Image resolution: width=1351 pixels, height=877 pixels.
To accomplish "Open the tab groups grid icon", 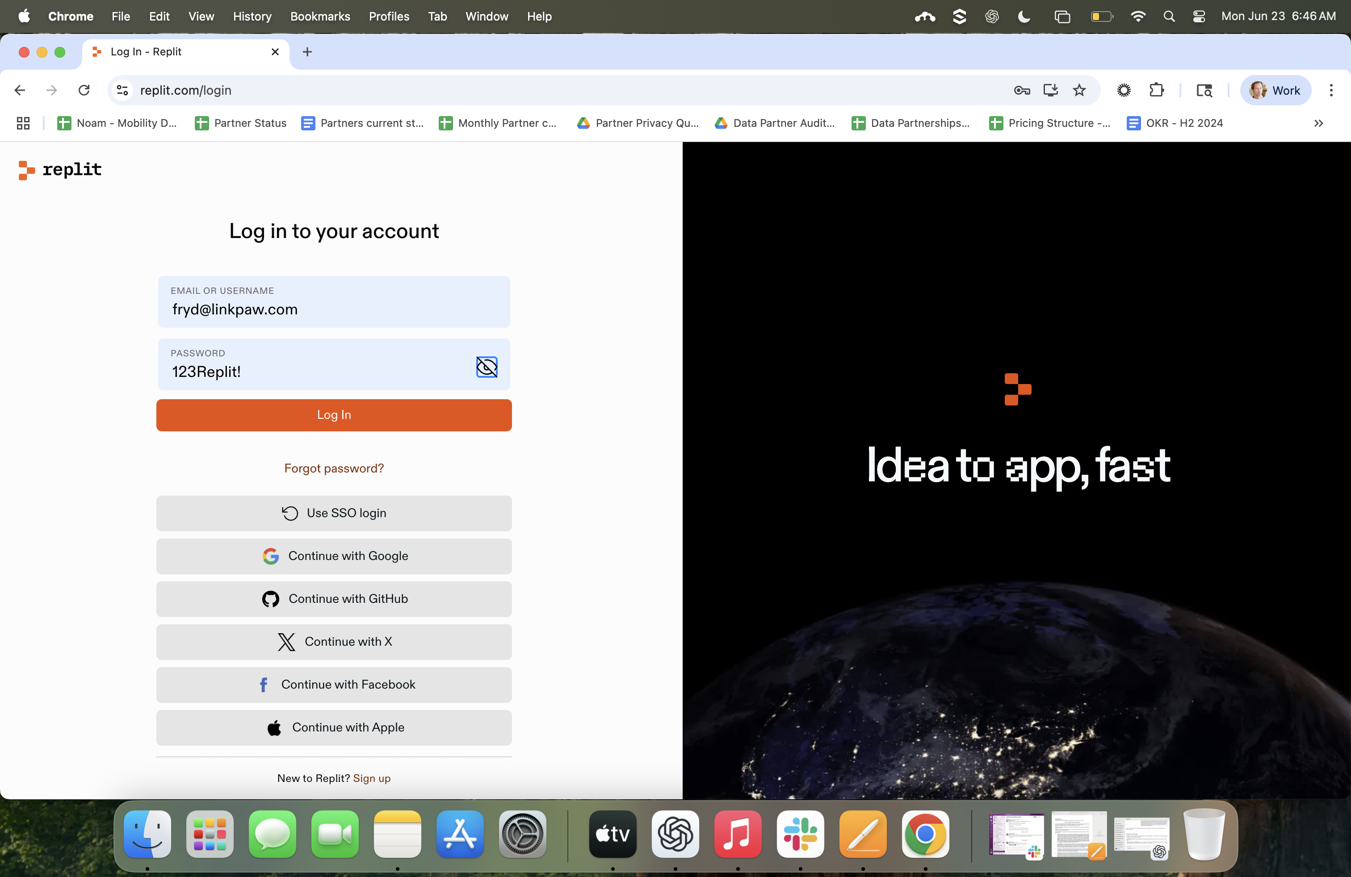I will click(x=23, y=123).
